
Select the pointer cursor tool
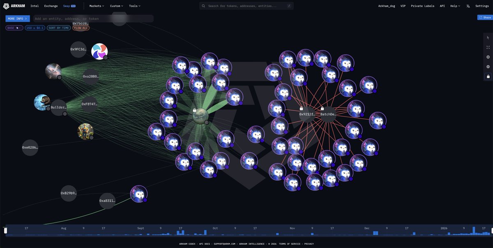coord(488,37)
